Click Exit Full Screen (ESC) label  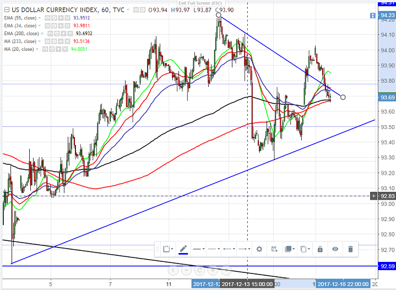pyautogui.click(x=200, y=3)
